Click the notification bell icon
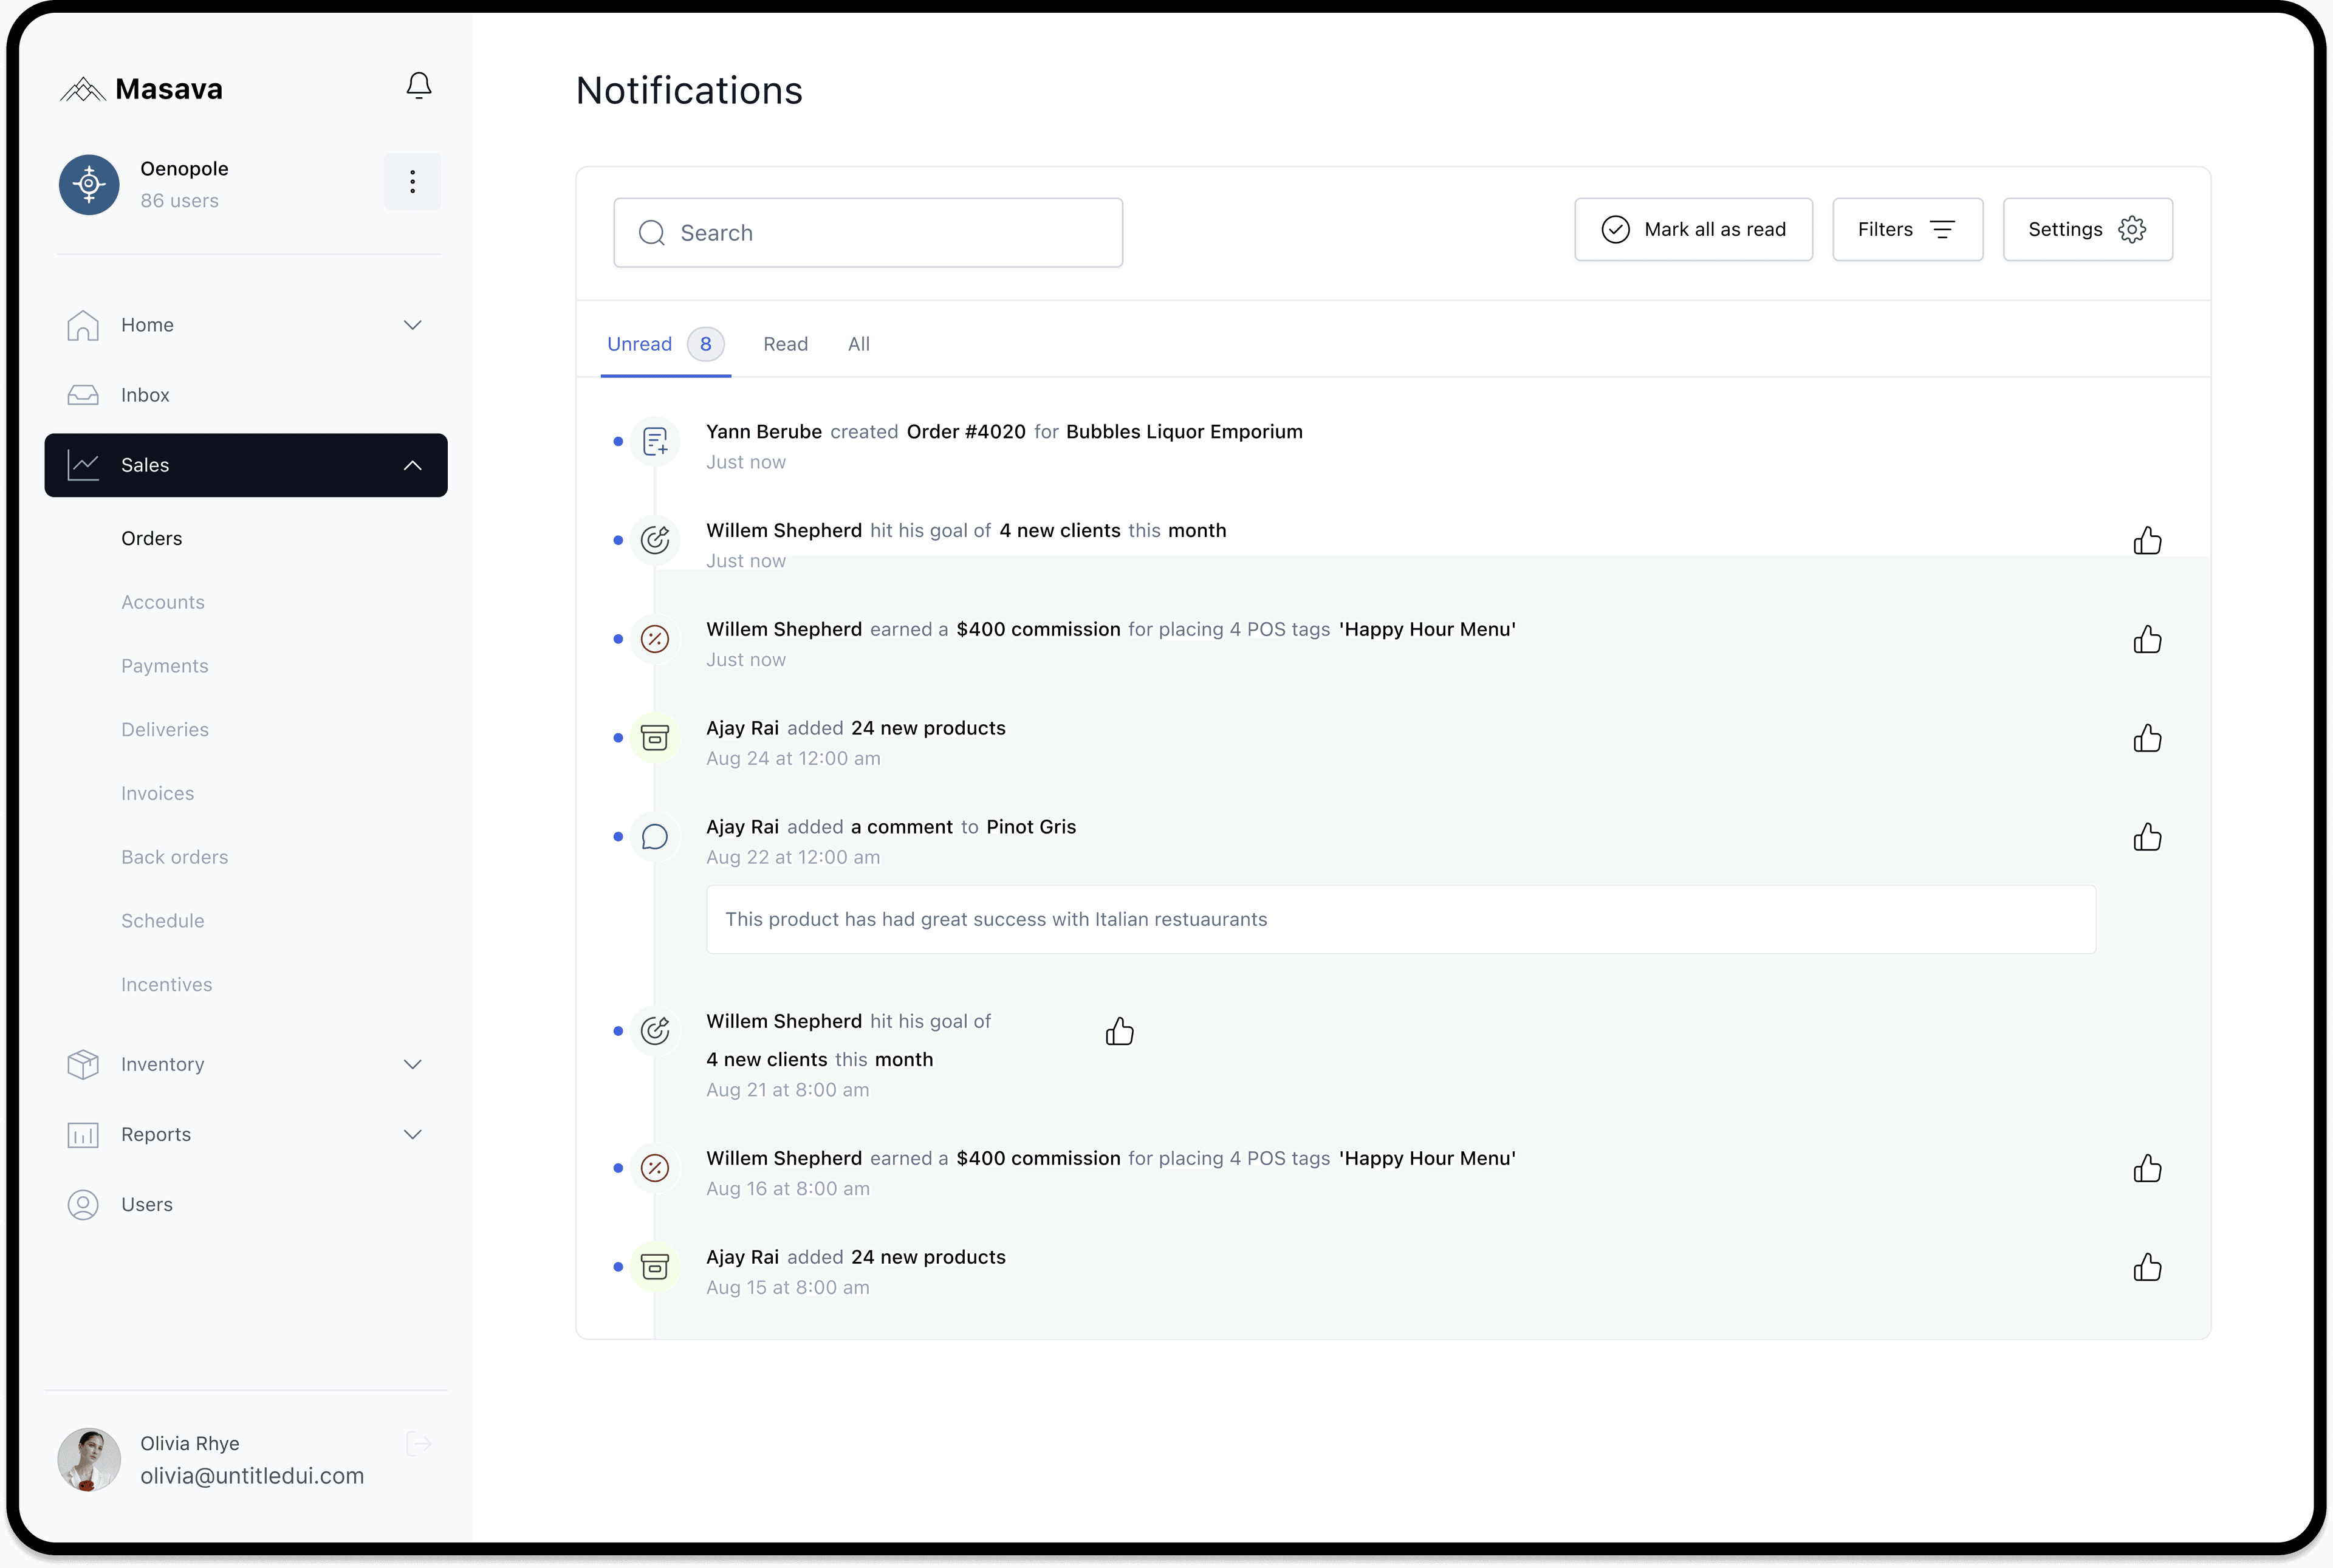2333x1568 pixels. point(418,86)
